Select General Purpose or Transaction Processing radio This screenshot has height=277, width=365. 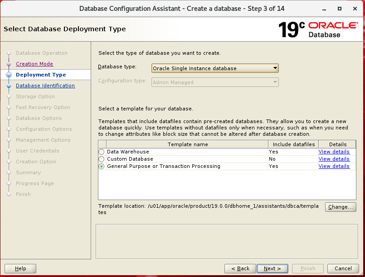(102, 167)
